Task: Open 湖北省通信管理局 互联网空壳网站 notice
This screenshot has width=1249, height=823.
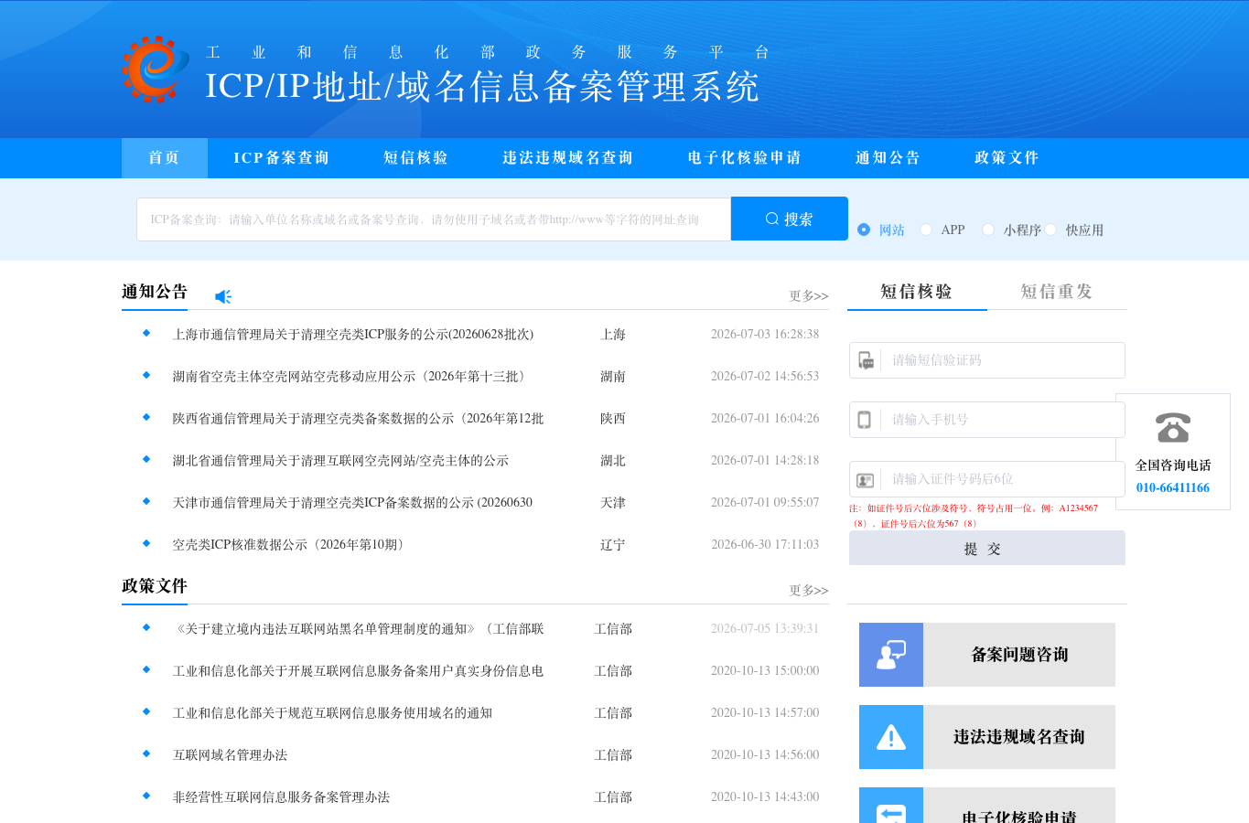Action: pyautogui.click(x=340, y=461)
